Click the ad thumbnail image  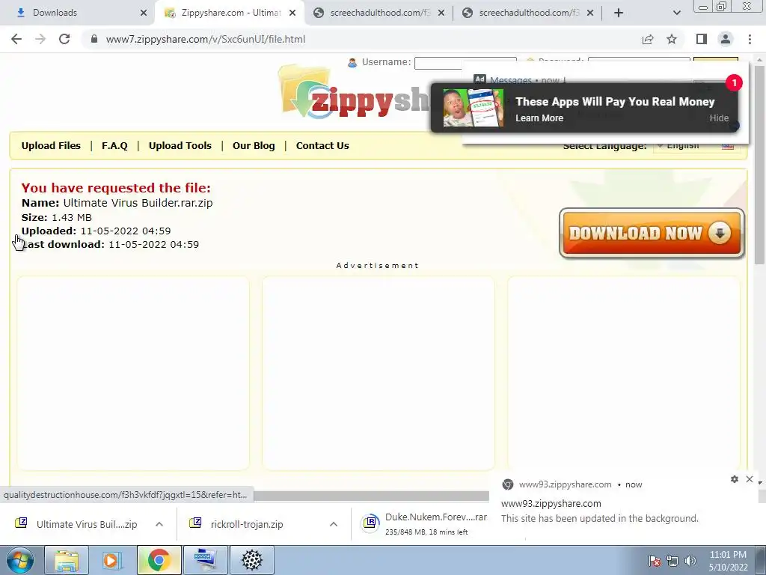[x=473, y=108]
